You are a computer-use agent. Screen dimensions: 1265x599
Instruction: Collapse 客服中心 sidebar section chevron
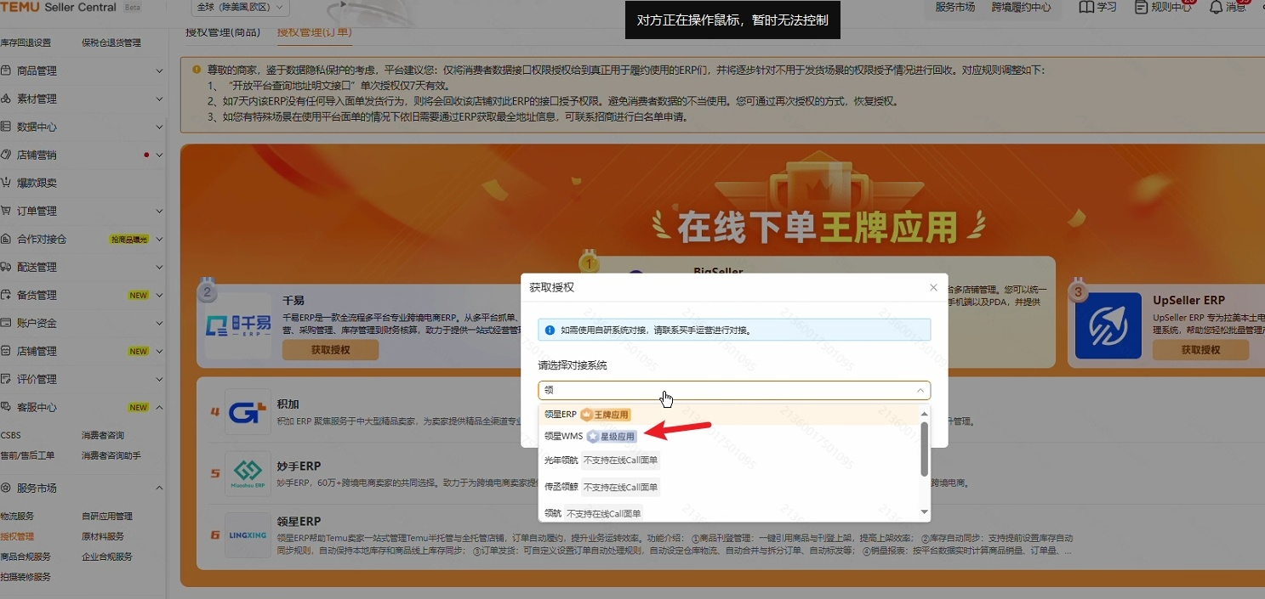[159, 407]
